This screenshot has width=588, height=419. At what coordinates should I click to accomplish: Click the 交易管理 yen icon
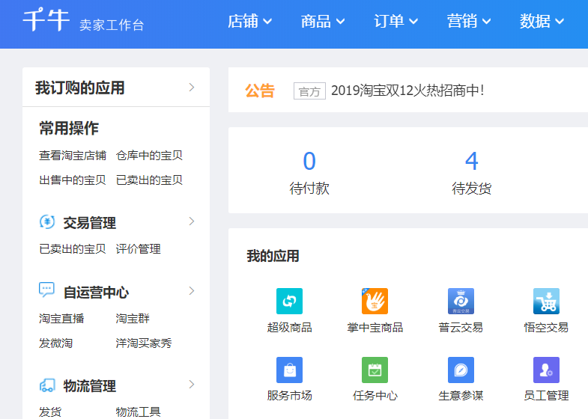click(47, 221)
